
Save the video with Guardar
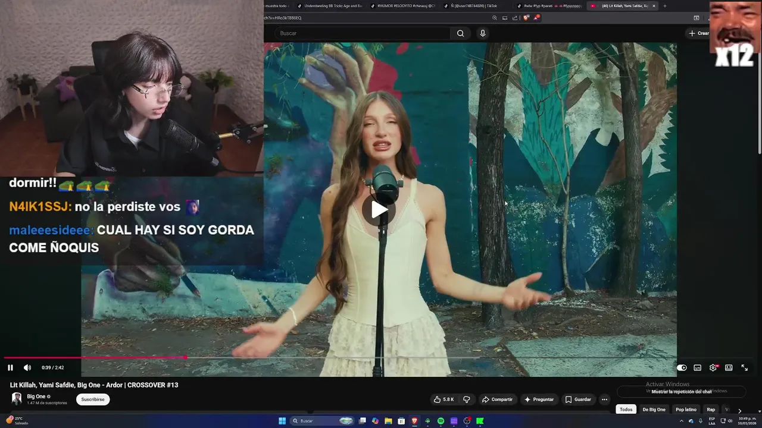click(578, 399)
